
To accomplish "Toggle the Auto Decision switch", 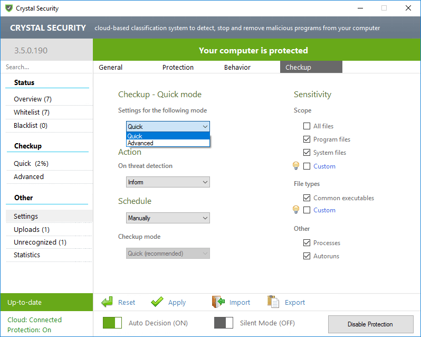I will pos(112,323).
